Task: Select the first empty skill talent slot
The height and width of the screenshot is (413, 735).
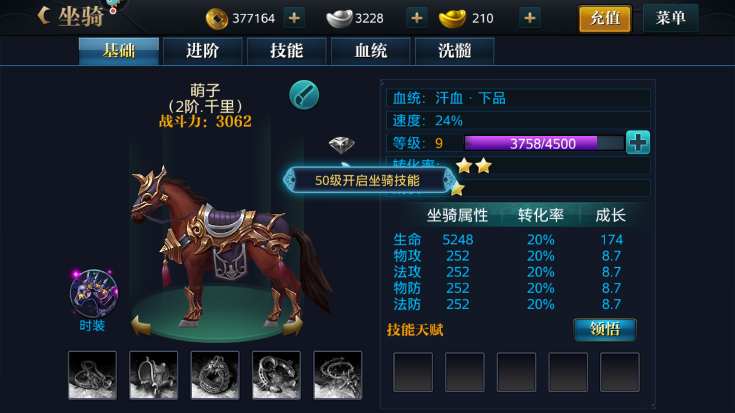Action: coord(413,372)
